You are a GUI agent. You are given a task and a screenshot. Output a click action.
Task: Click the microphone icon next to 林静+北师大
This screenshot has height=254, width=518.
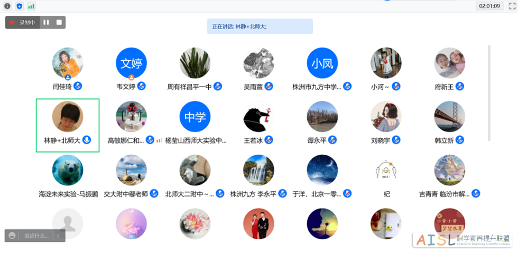[87, 140]
